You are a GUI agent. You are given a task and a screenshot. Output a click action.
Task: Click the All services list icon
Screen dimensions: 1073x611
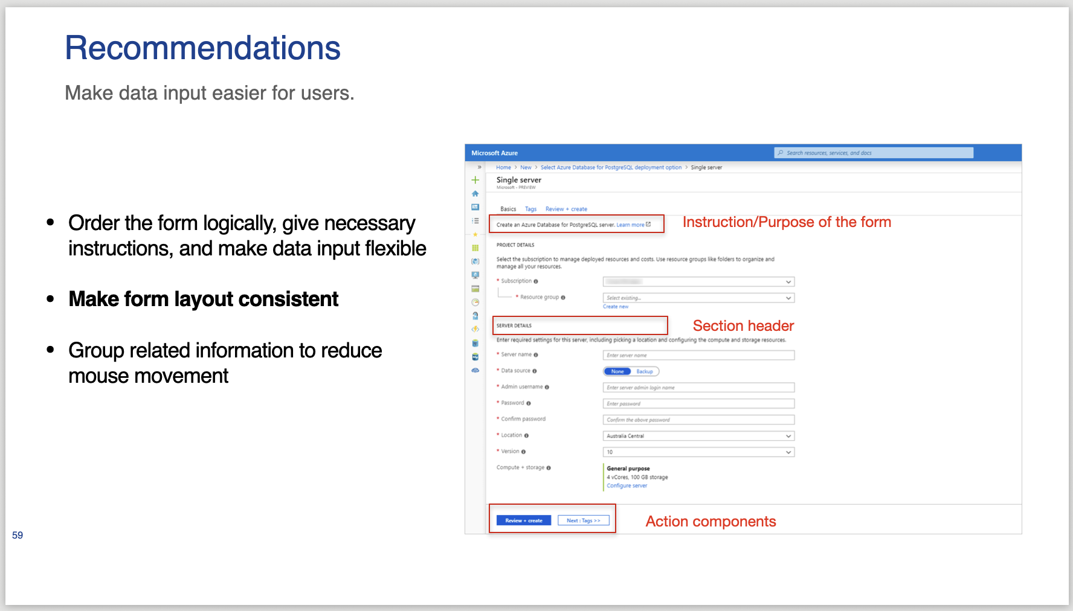coord(475,221)
